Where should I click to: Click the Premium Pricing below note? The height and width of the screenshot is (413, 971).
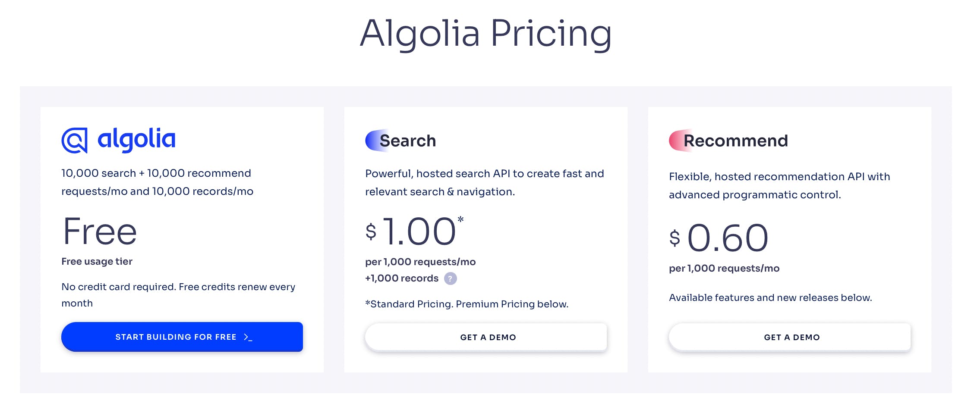512,304
